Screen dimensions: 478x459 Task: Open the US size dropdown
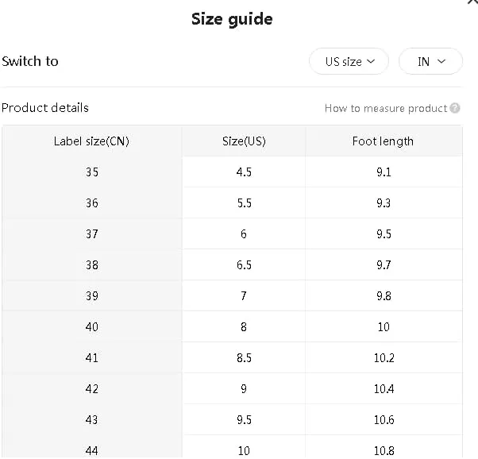pyautogui.click(x=349, y=61)
